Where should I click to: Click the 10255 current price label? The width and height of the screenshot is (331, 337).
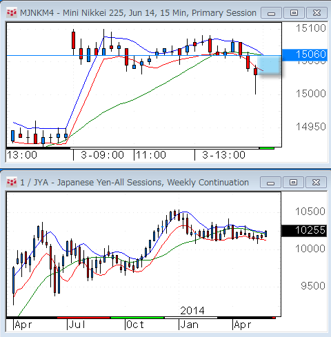pos(304,230)
